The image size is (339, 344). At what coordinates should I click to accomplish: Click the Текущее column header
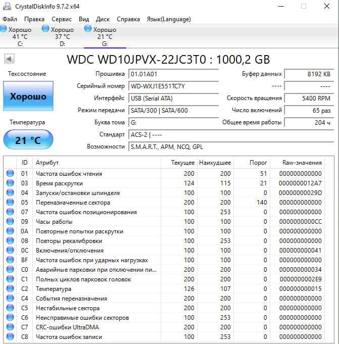coord(179,163)
